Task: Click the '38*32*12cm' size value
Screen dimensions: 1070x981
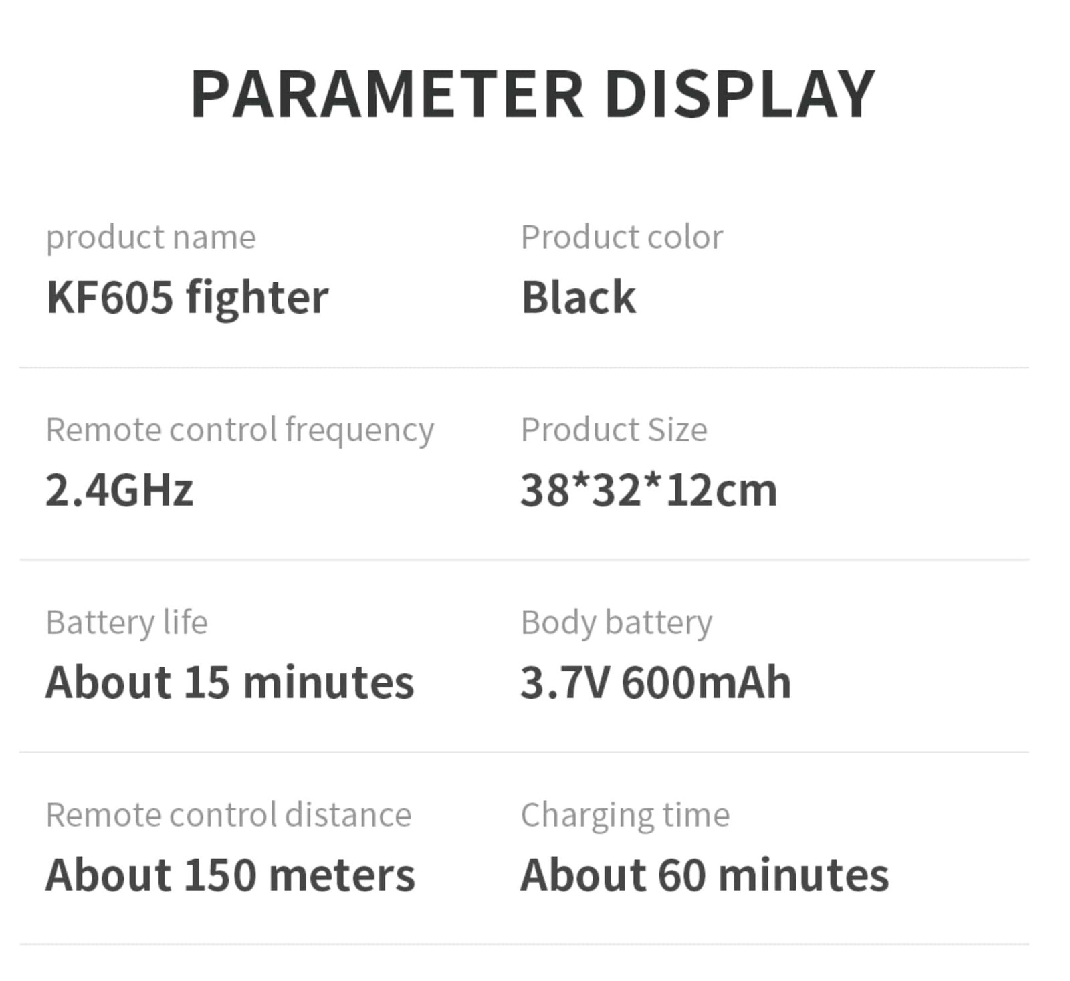Action: [649, 489]
